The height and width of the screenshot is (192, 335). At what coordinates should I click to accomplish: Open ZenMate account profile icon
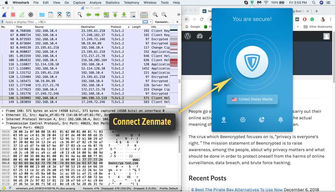pos(224,120)
